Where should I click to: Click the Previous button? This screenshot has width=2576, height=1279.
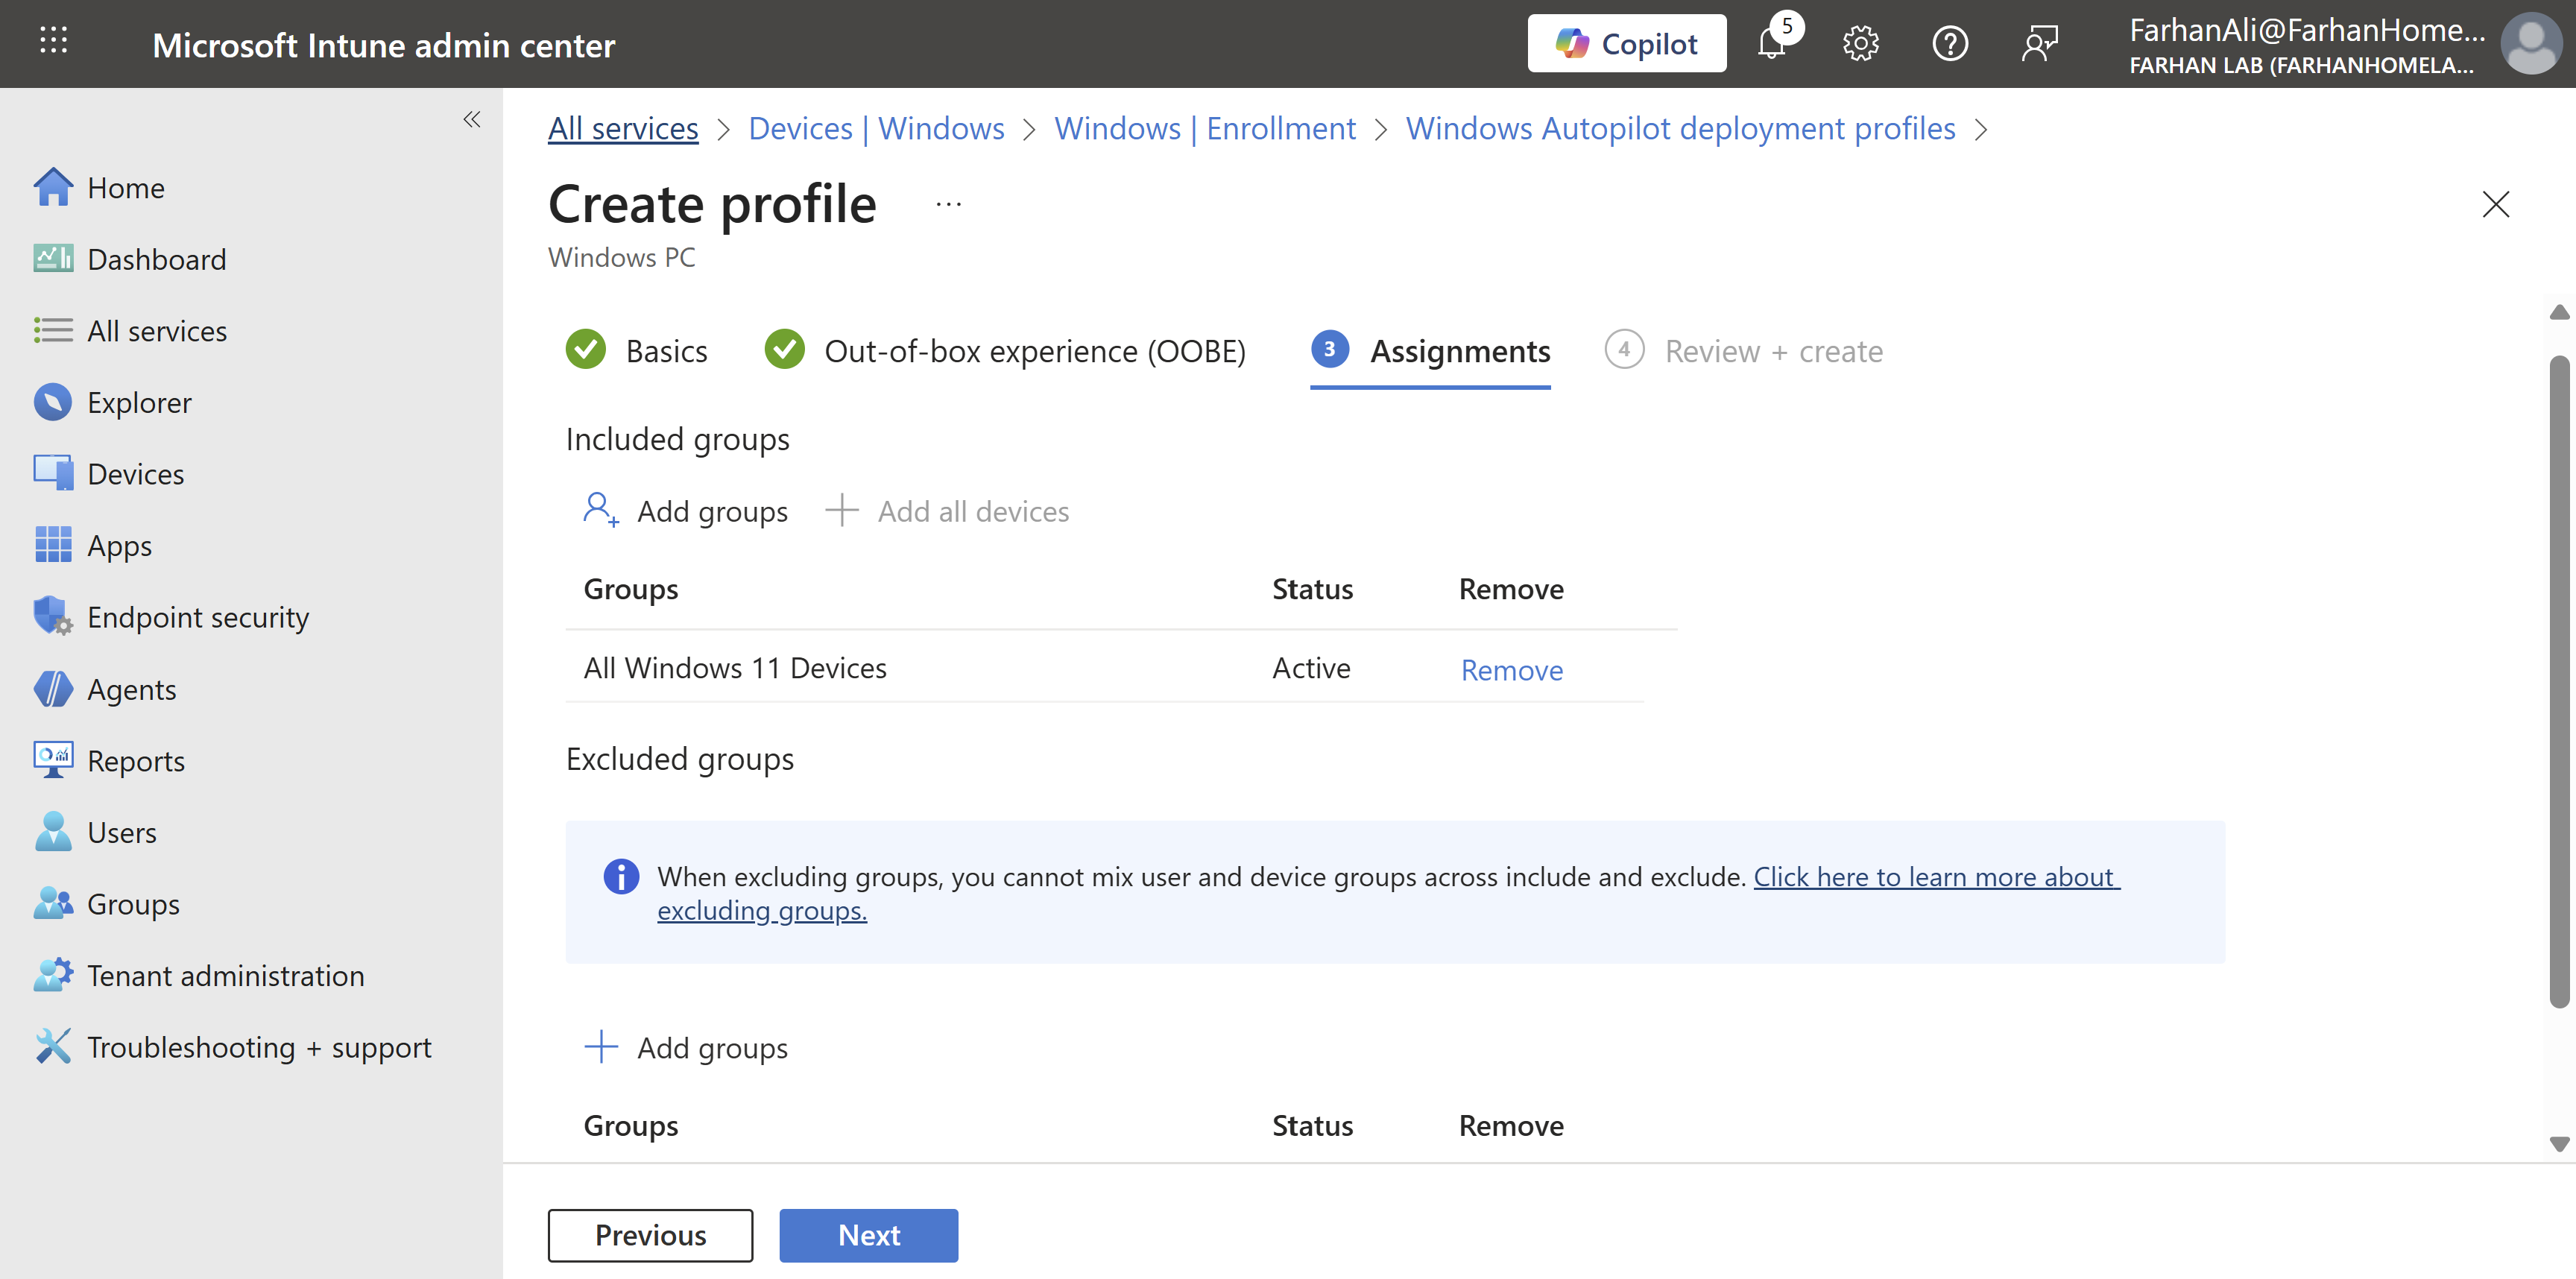coord(650,1235)
